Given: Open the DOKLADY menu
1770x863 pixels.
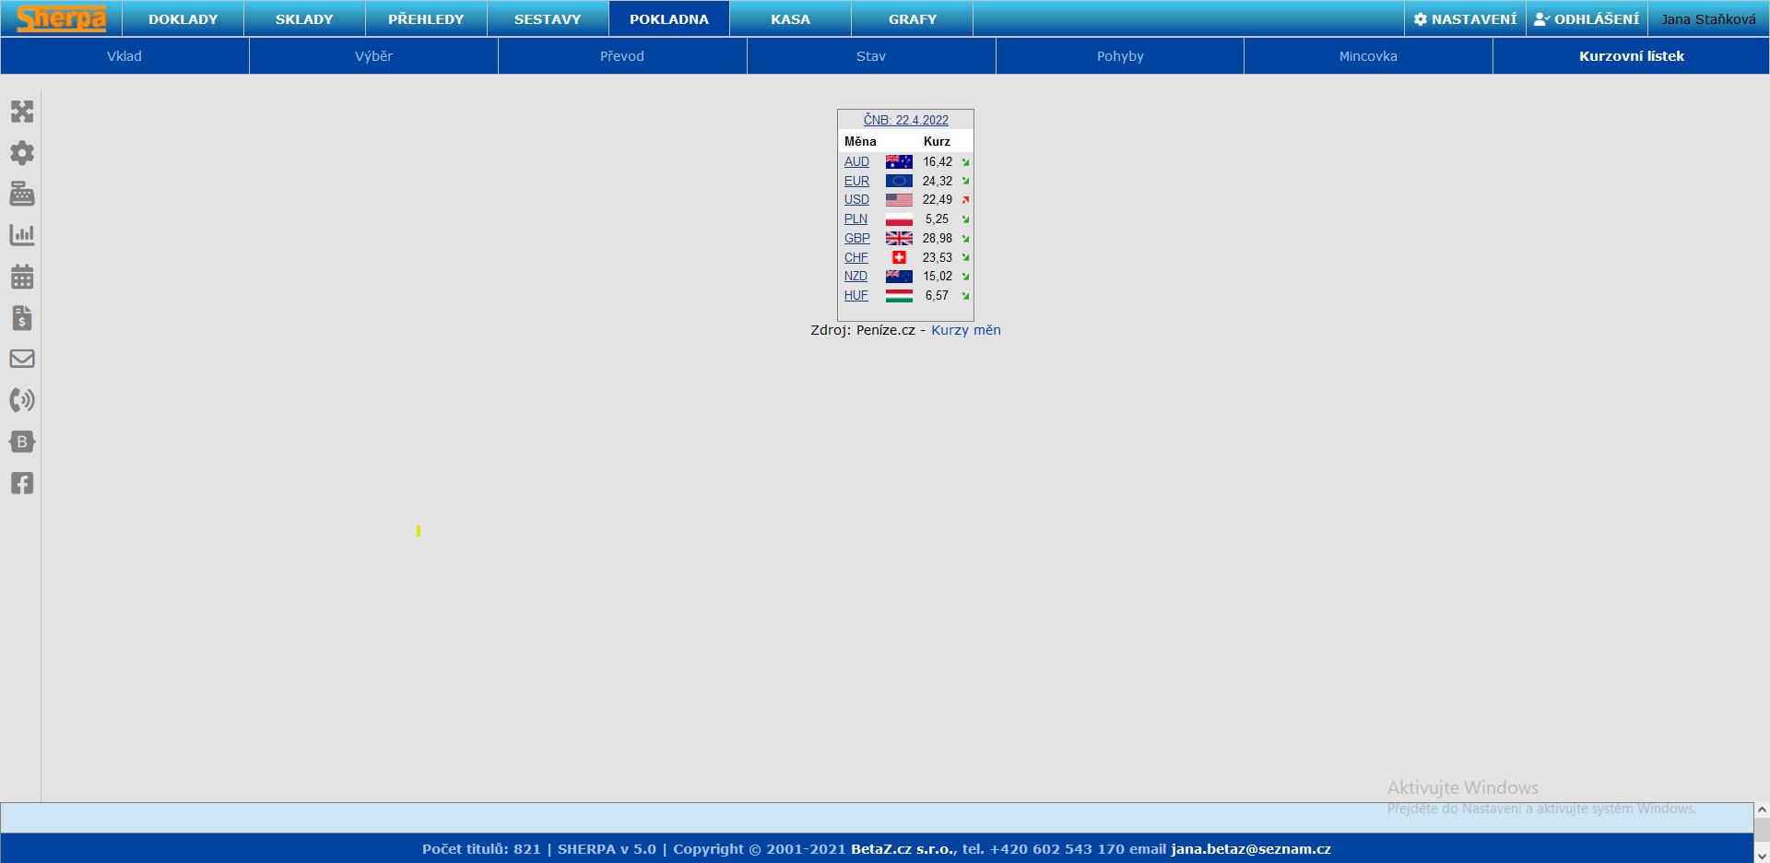Looking at the screenshot, I should pyautogui.click(x=183, y=19).
